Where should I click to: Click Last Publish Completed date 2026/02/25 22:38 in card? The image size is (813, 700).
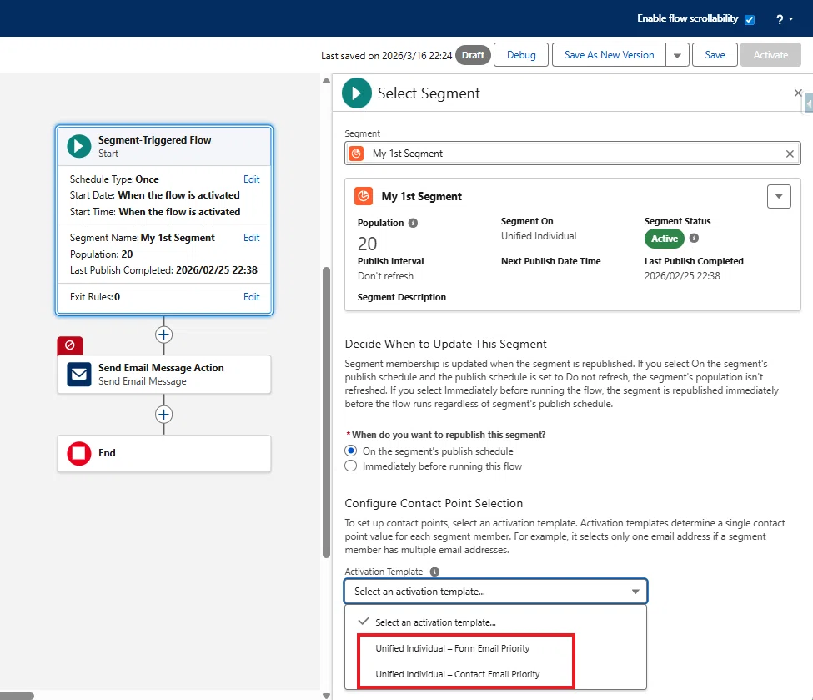tap(682, 276)
